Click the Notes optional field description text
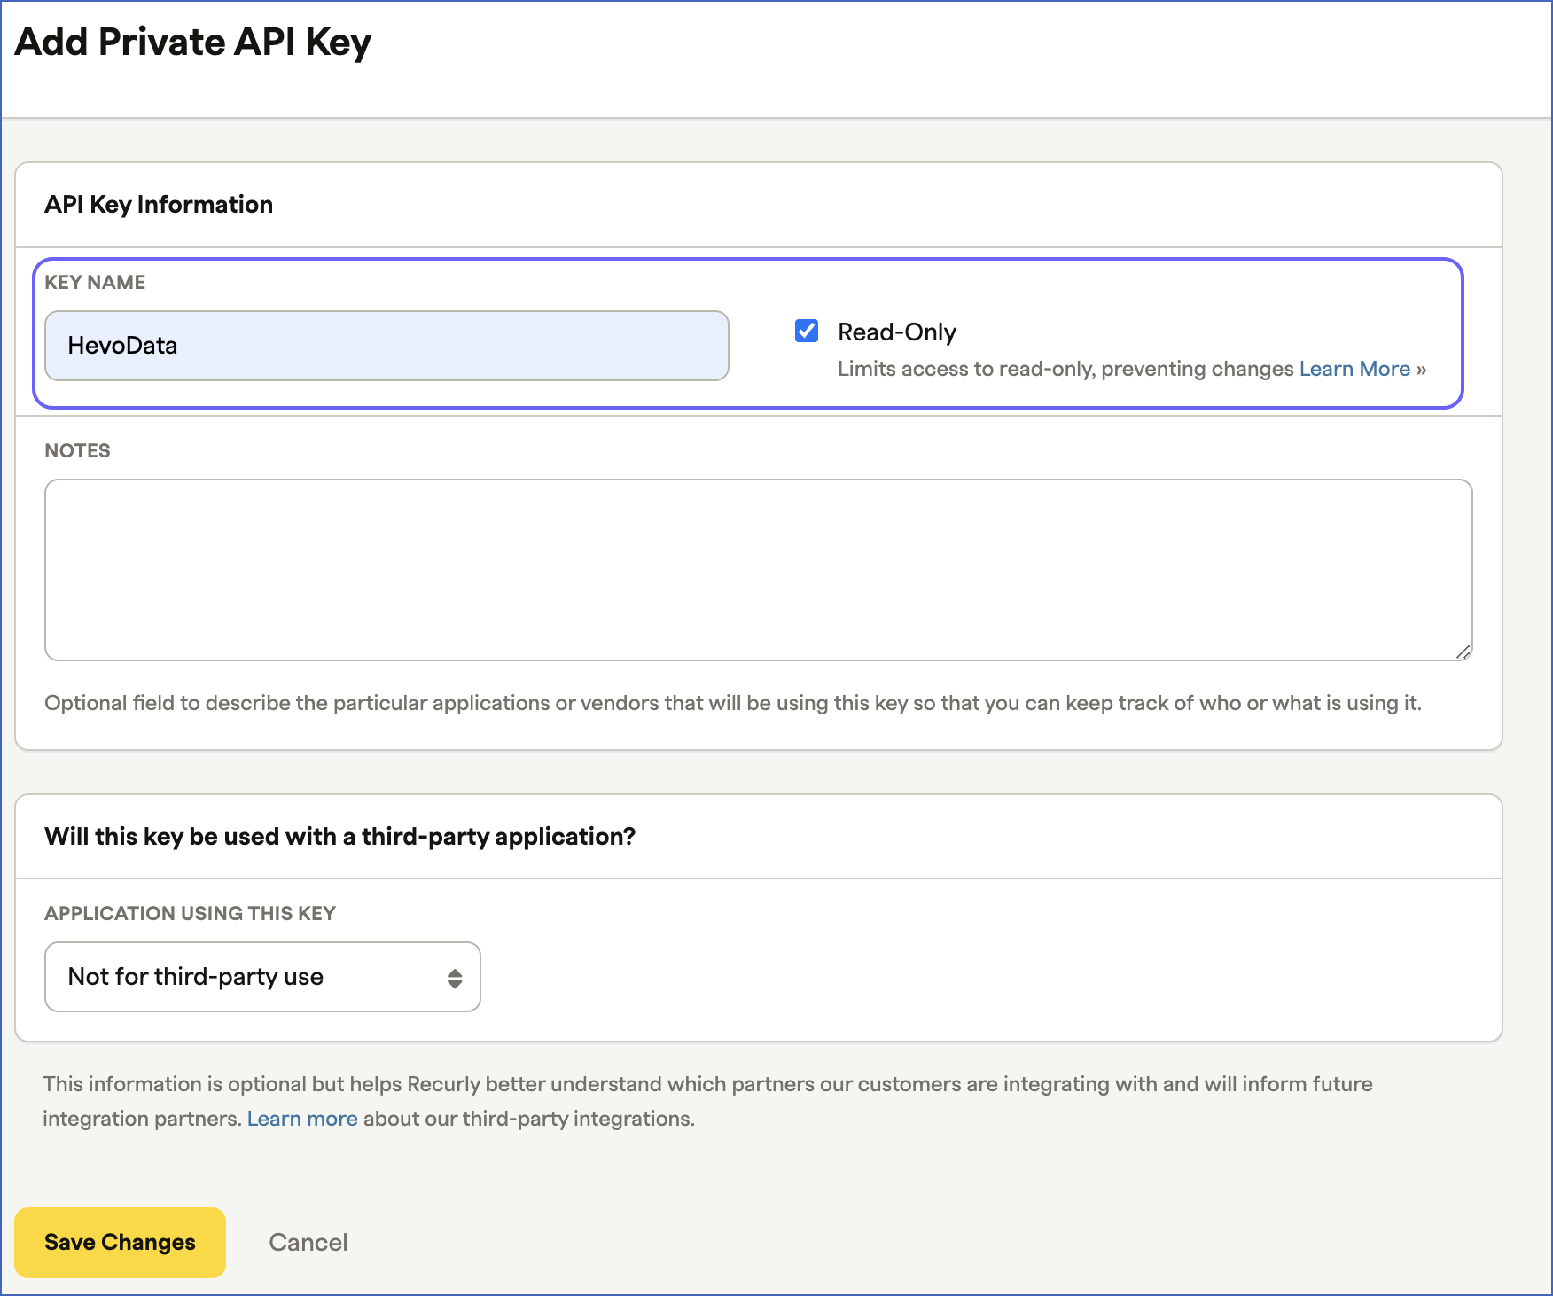 733,703
